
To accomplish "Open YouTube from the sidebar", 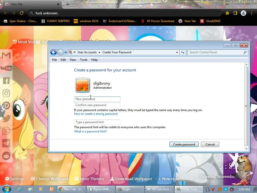I will point(6,68).
